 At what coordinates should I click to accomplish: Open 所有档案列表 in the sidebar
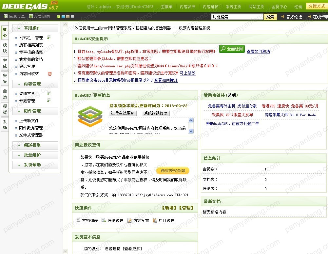(31, 45)
